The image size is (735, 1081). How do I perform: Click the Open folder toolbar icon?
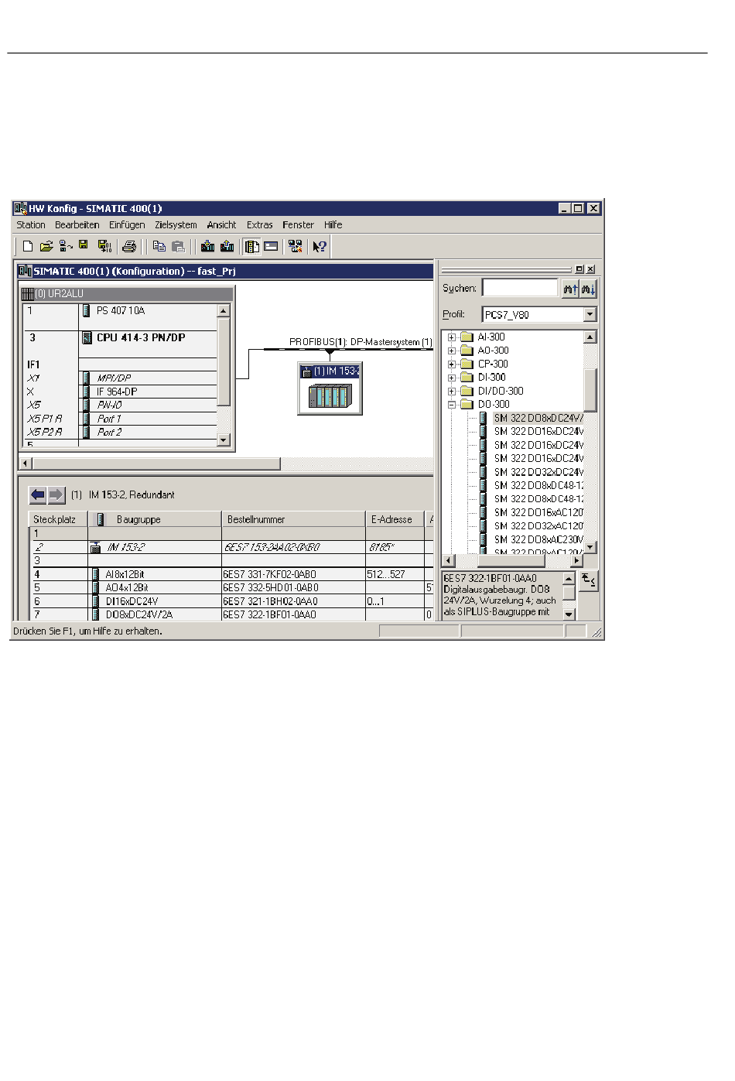pos(46,247)
